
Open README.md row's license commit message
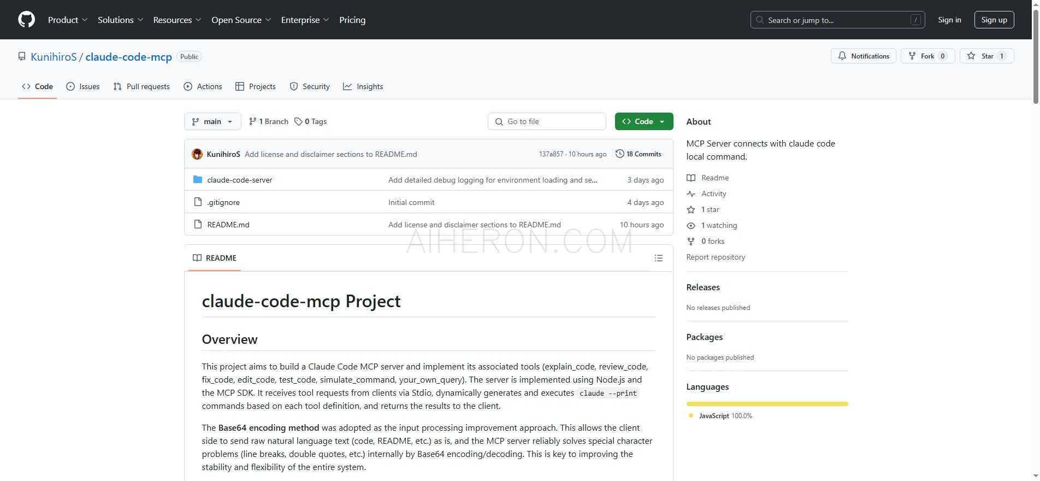(475, 225)
